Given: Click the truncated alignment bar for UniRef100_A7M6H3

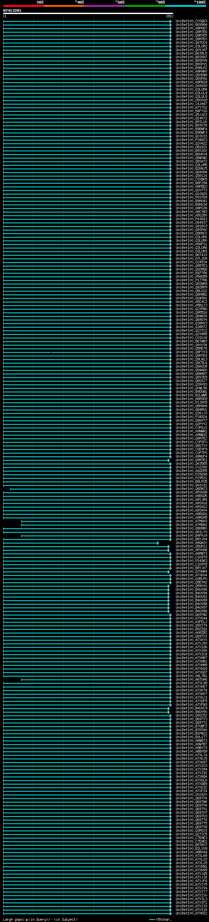Looking at the screenshot, I should click(x=96, y=521).
